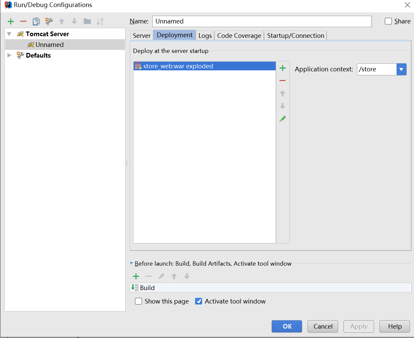This screenshot has width=414, height=338.
Task: Click the Tomcat Server tree label
Action: [47, 34]
